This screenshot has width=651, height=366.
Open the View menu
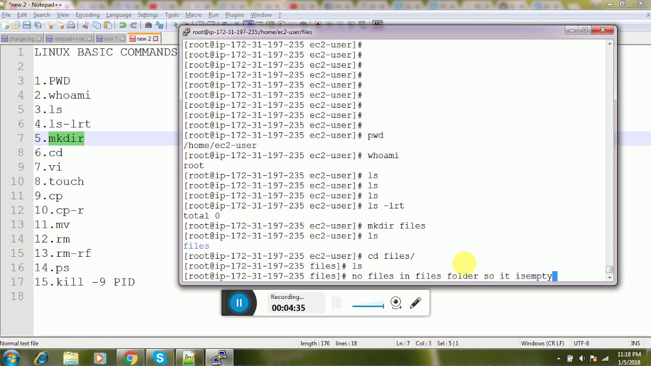(63, 15)
